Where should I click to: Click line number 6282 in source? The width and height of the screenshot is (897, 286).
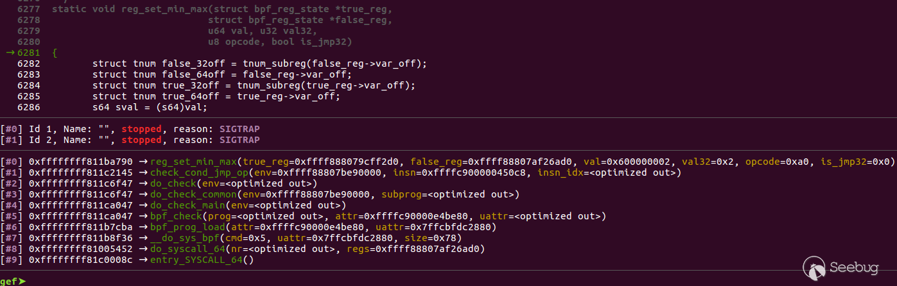coord(30,63)
